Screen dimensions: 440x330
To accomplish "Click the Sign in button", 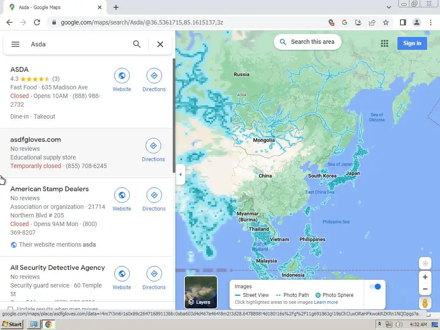I will pyautogui.click(x=412, y=43).
